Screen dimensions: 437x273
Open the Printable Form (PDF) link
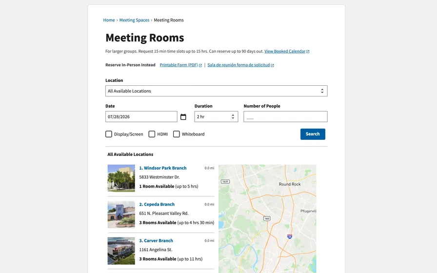click(179, 65)
